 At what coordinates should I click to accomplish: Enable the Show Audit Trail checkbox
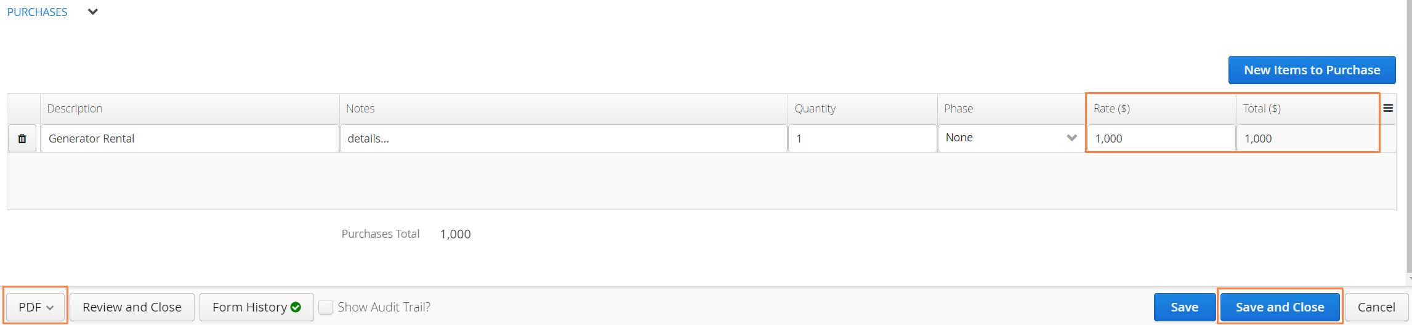tap(326, 307)
